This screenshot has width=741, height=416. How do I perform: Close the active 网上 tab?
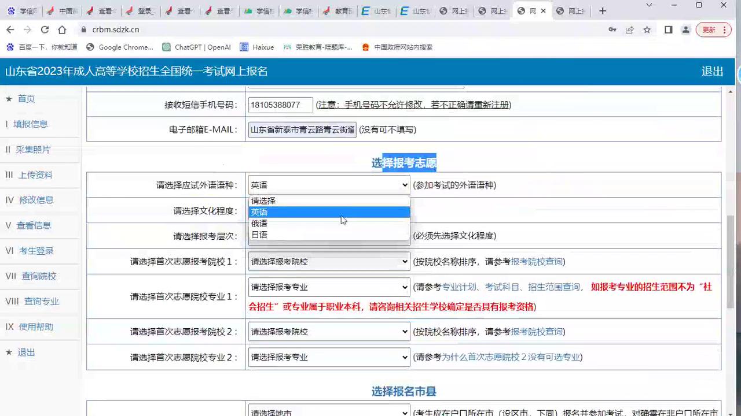544,10
